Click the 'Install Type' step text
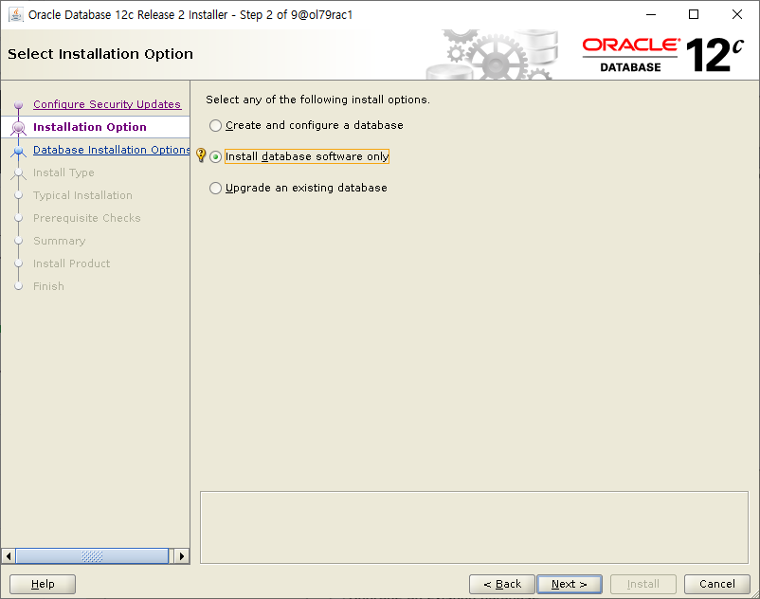Image resolution: width=760 pixels, height=599 pixels. (63, 172)
